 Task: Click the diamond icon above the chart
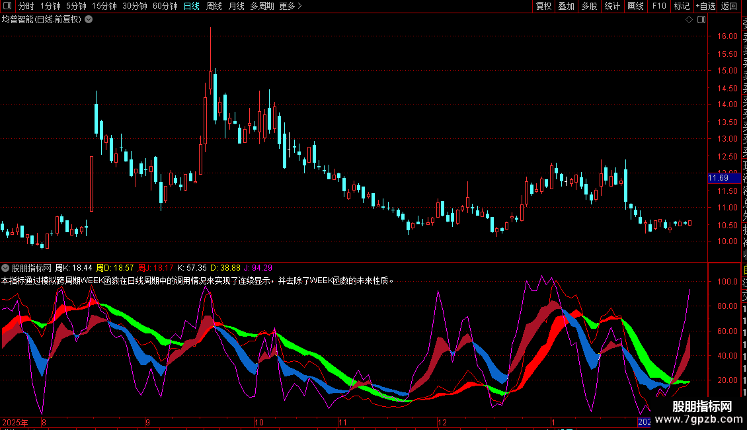tap(689, 20)
